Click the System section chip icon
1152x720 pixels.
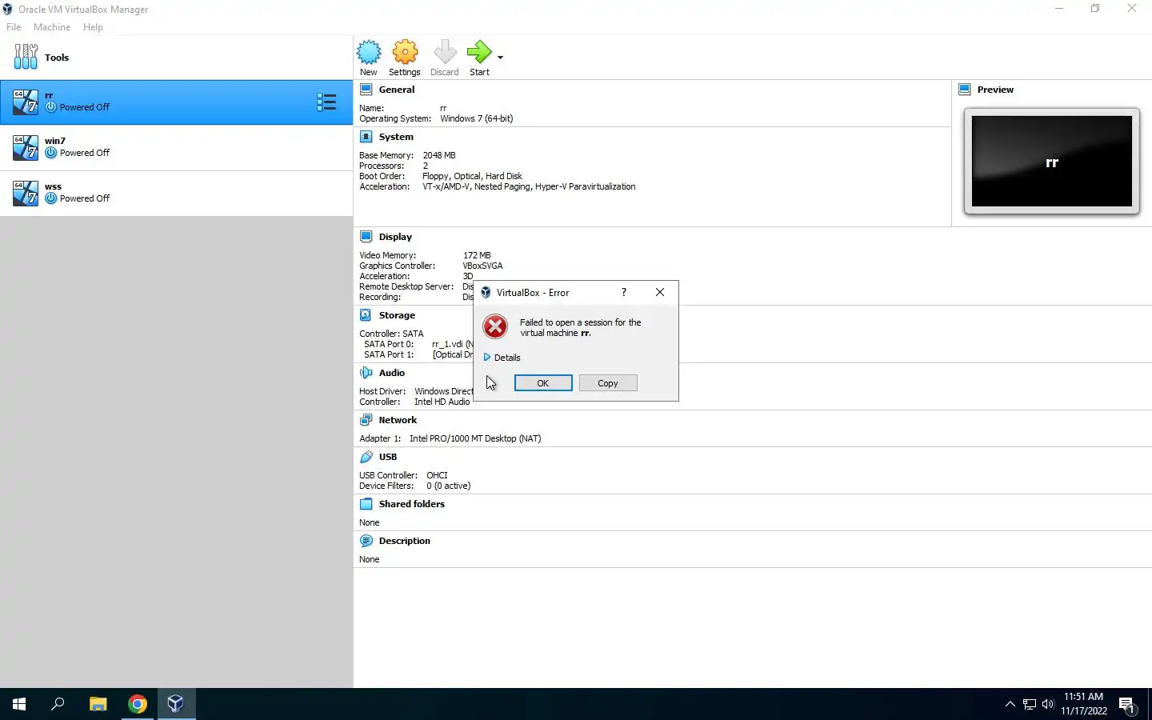366,137
